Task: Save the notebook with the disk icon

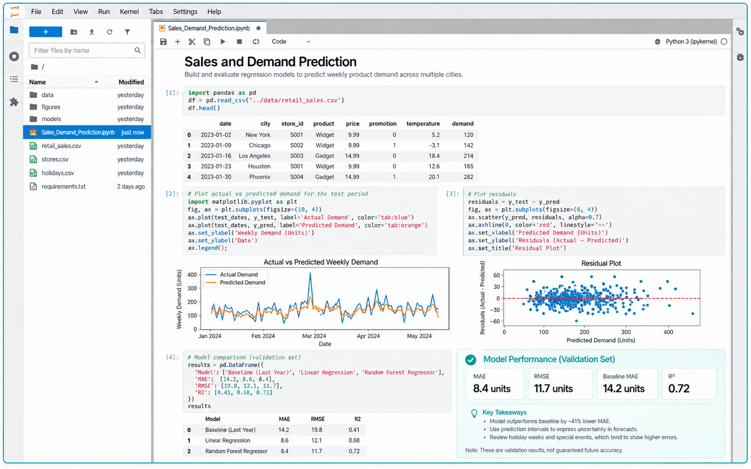Action: click(163, 42)
